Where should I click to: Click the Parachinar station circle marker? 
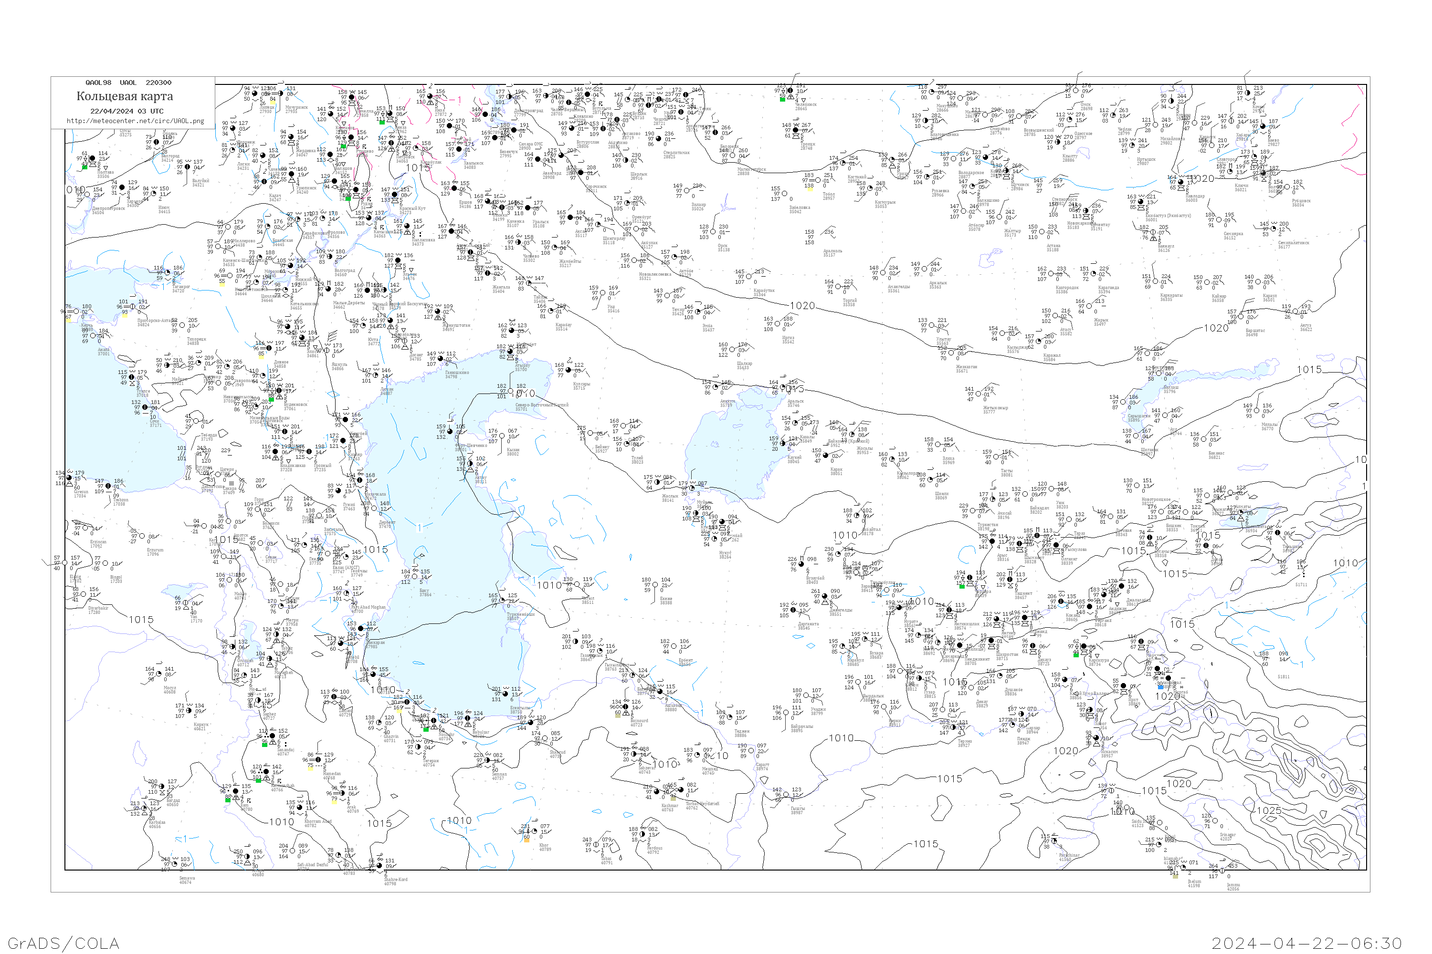[1054, 841]
